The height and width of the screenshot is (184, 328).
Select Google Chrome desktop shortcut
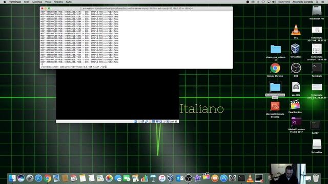pos(275,68)
